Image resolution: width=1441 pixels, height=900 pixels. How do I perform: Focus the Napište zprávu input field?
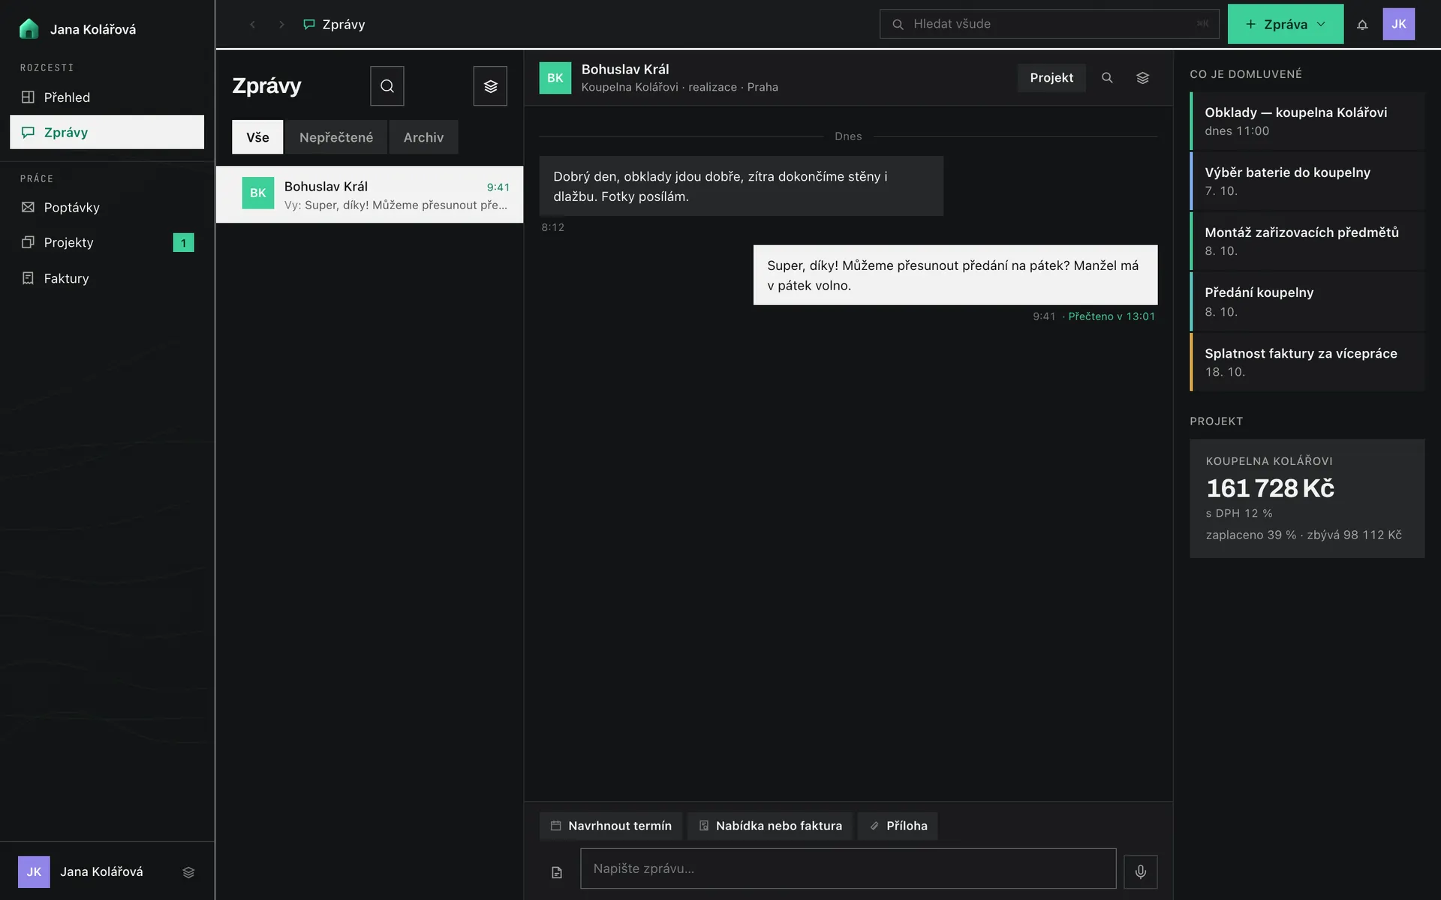(848, 868)
